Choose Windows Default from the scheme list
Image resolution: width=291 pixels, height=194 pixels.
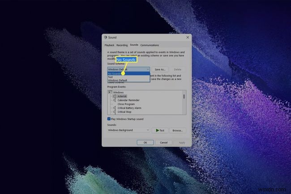click(x=128, y=80)
